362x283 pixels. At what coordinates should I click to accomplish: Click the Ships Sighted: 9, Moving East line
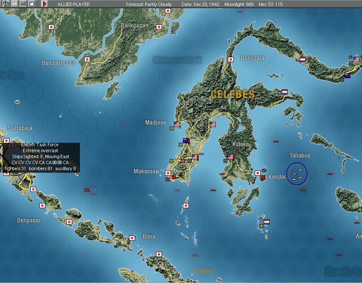41,156
